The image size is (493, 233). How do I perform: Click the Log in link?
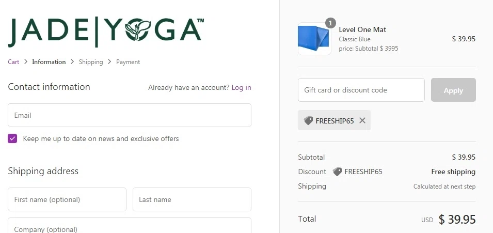pyautogui.click(x=241, y=87)
